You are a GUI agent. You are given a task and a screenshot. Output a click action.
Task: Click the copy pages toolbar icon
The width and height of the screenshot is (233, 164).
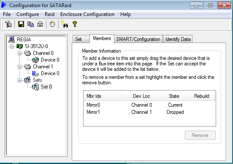[x=30, y=24]
